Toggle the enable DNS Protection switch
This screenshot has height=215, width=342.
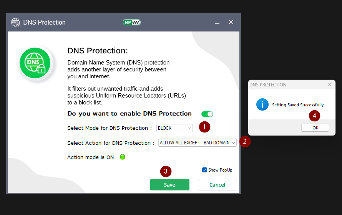tap(207, 114)
